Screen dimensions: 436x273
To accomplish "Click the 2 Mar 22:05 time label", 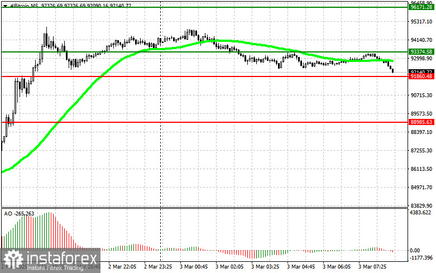I will point(122,267).
